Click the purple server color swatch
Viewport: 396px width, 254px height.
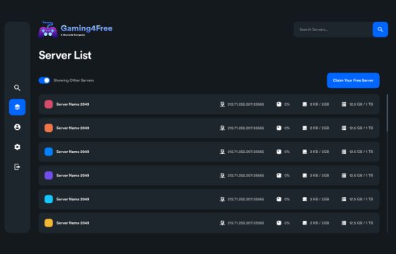[x=49, y=176]
